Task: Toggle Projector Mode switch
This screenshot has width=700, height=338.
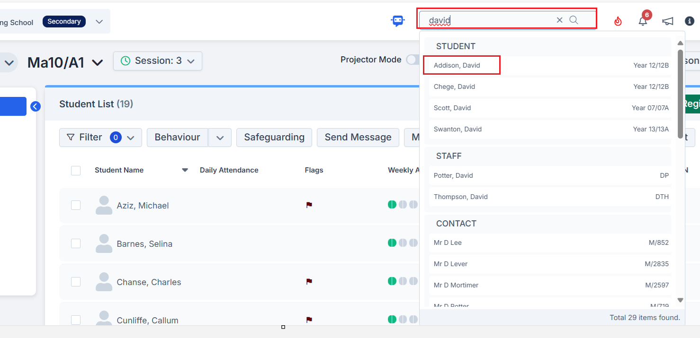Action: click(x=413, y=60)
